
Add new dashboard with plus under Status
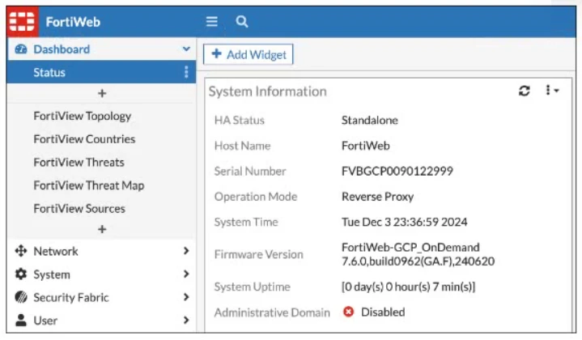[102, 94]
